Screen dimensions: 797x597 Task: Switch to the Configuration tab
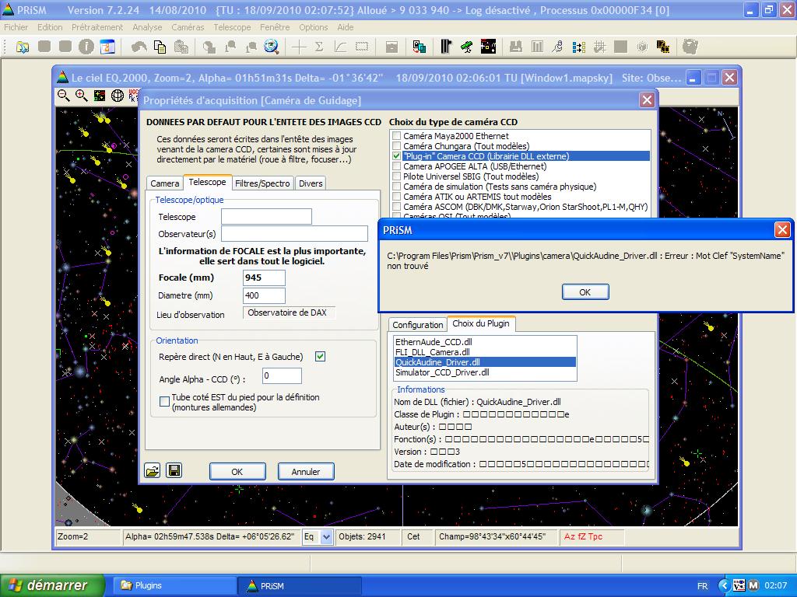pyautogui.click(x=417, y=325)
